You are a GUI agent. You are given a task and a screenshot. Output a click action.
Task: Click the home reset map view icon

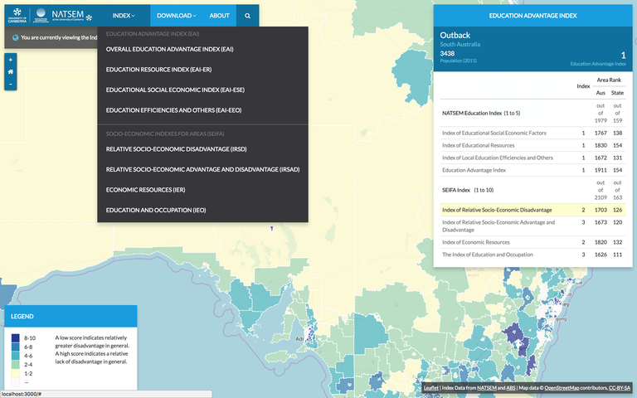pyautogui.click(x=10, y=72)
